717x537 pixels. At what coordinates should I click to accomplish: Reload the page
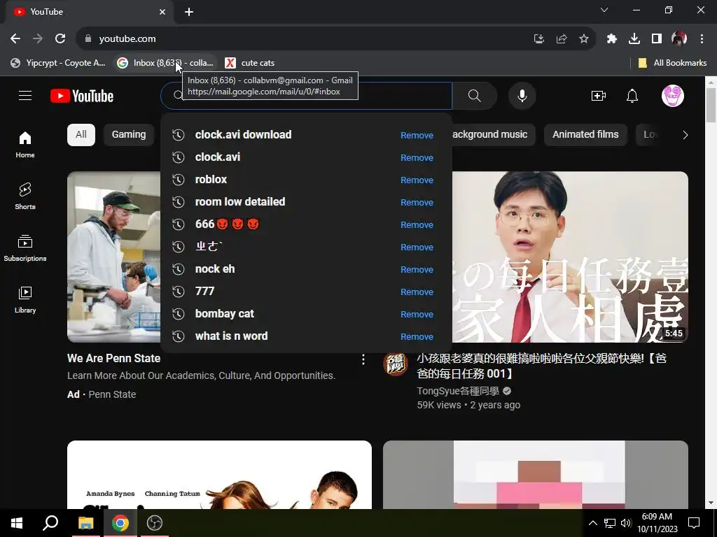(60, 39)
